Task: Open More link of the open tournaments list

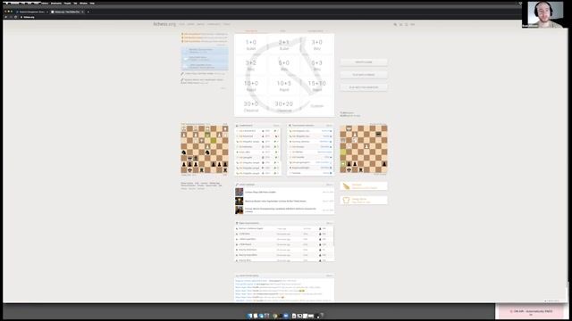Action: 329,223
